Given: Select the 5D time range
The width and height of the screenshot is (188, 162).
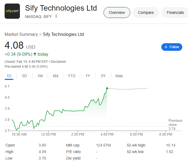Looking at the screenshot, I should click(25, 76).
